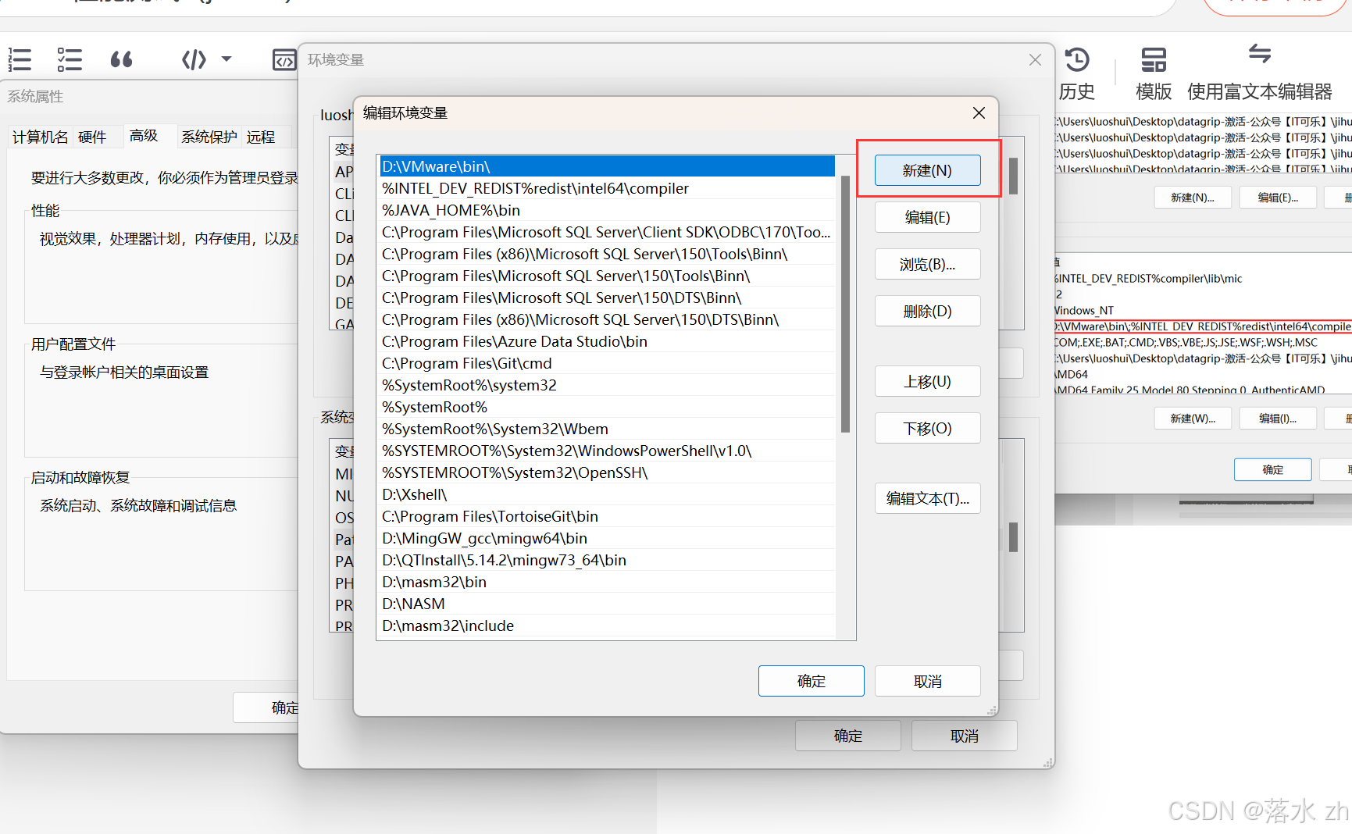Click system variables list scrollbar in 环境变量
This screenshot has width=1352, height=834.
[1013, 537]
